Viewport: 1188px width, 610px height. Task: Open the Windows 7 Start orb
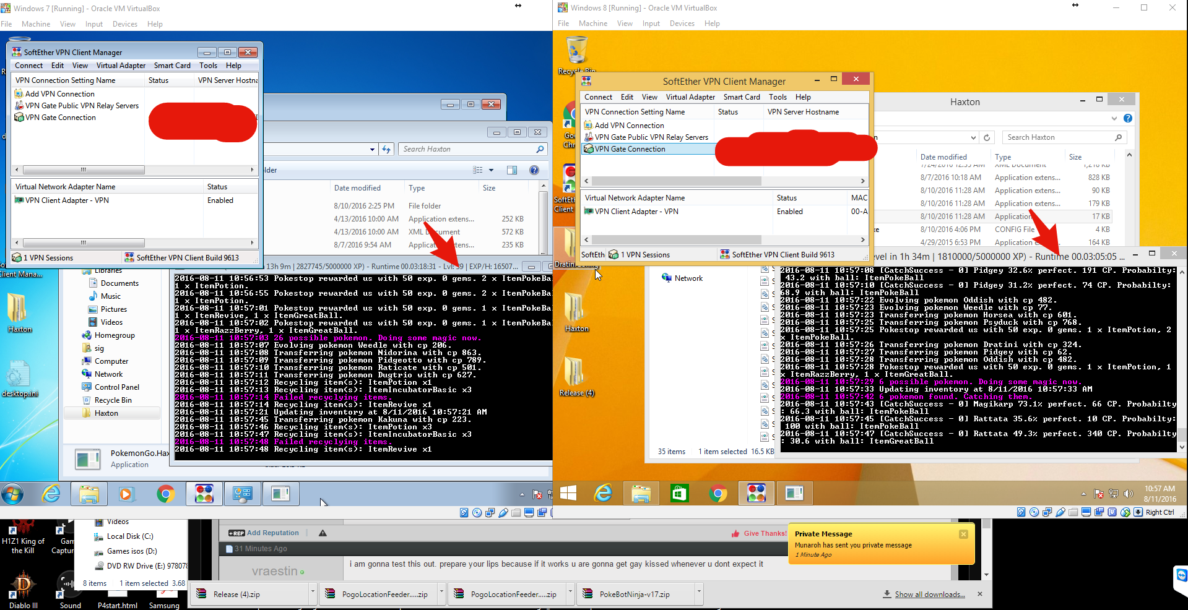[12, 494]
